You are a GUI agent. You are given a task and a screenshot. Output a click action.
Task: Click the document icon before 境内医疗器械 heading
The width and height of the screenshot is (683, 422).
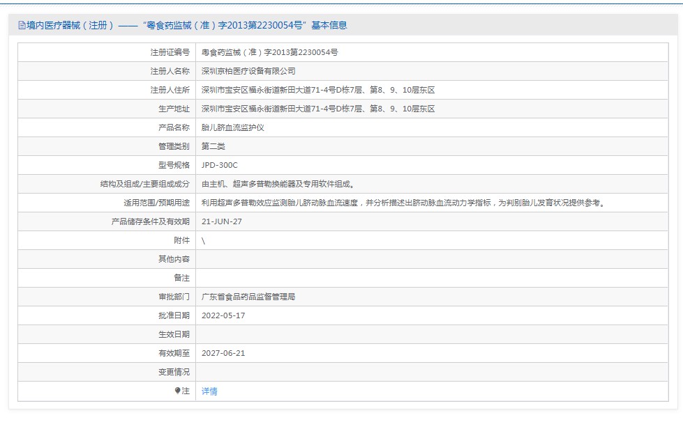[x=22, y=25]
